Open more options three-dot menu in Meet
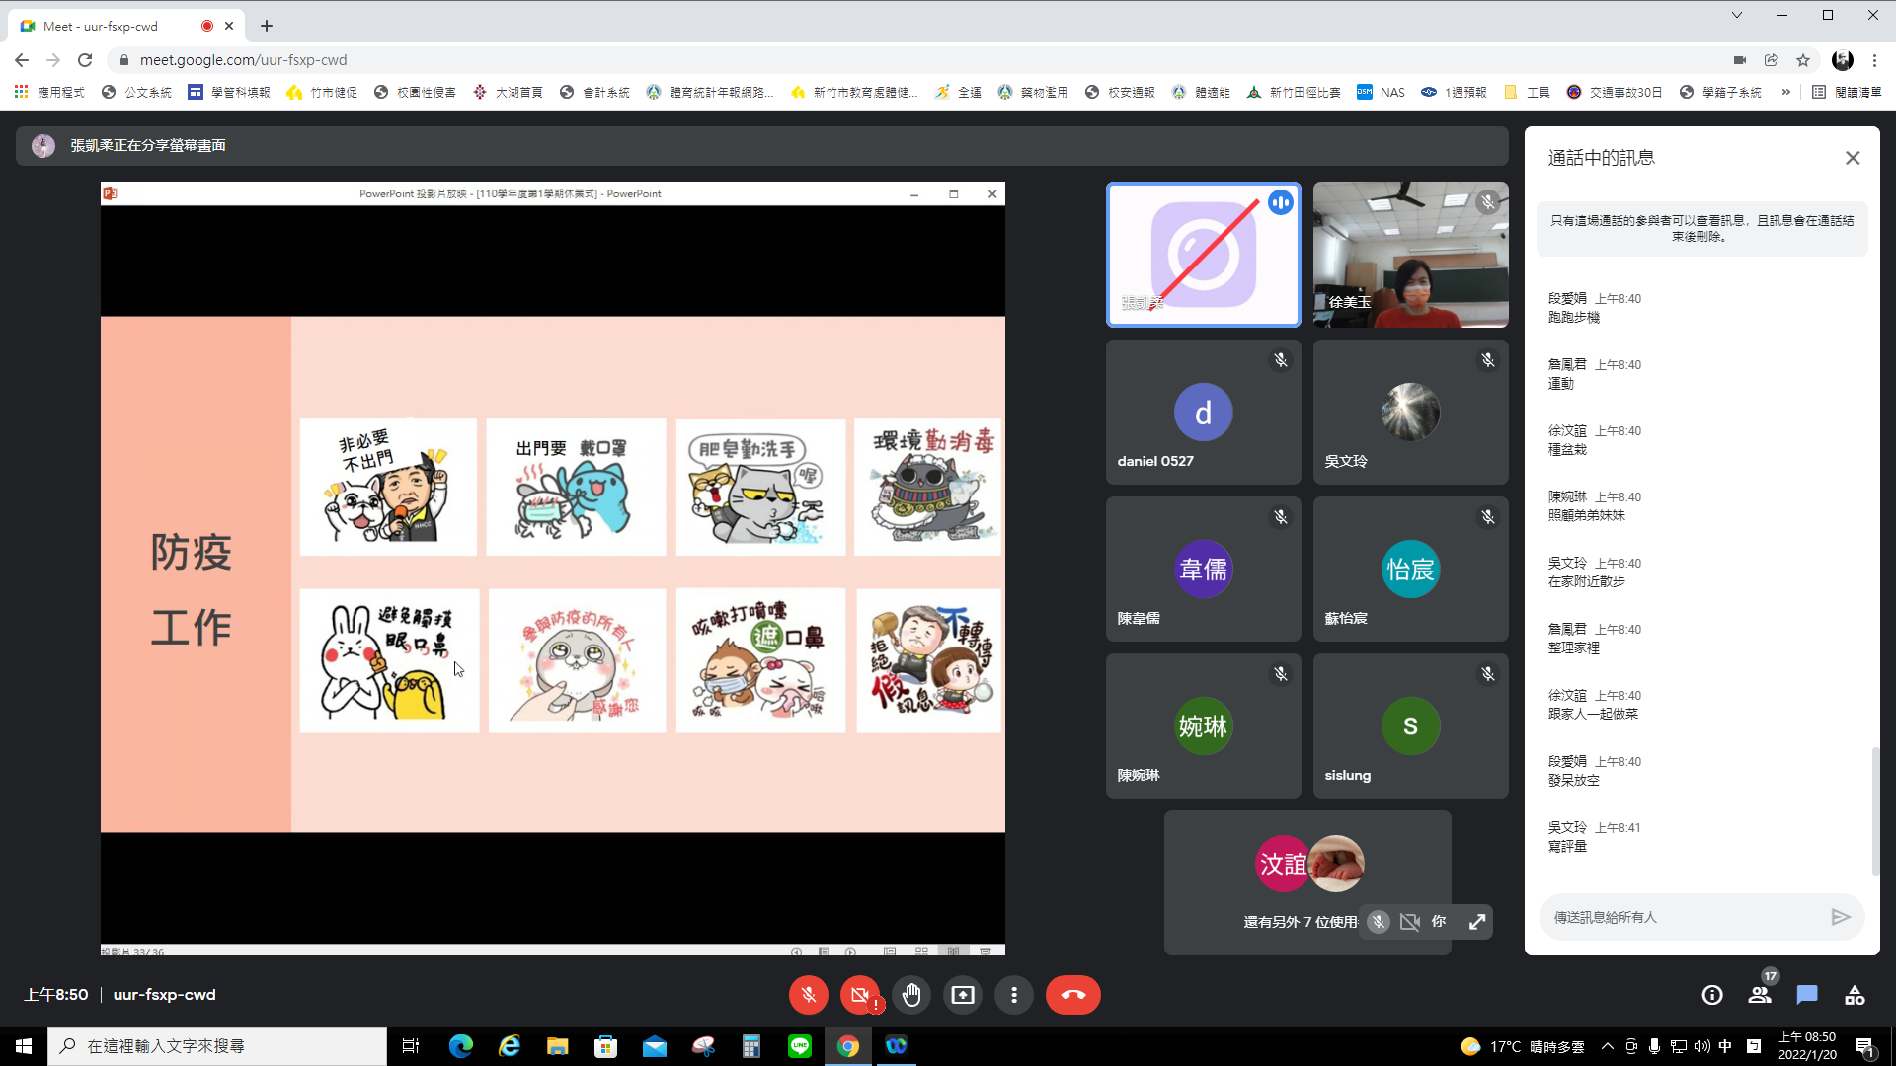The width and height of the screenshot is (1896, 1066). click(1013, 995)
